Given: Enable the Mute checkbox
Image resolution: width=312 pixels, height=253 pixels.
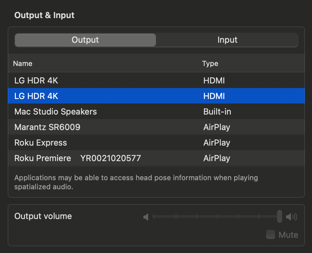Looking at the screenshot, I should tap(271, 235).
